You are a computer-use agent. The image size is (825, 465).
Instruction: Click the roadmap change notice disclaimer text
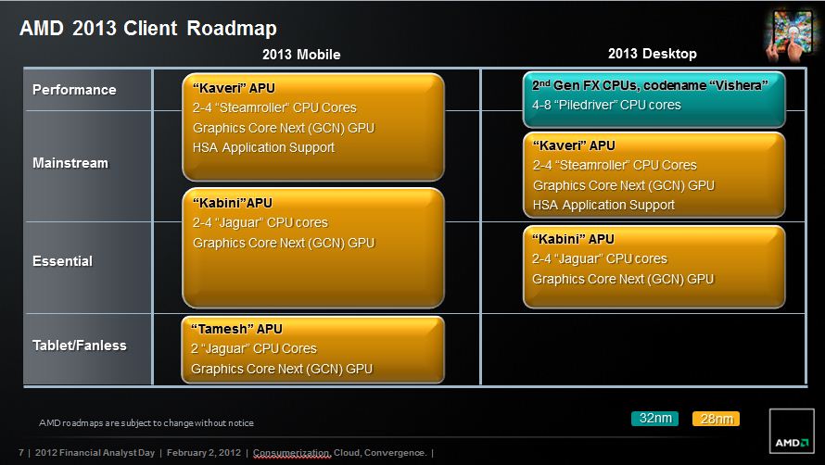click(x=146, y=422)
